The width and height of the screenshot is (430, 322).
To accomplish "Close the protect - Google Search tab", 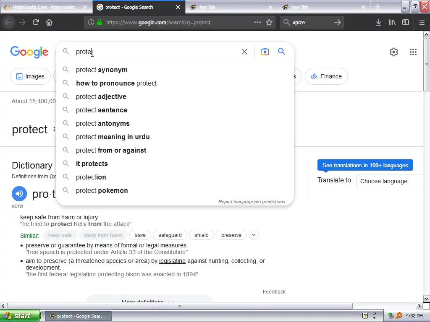I will [x=178, y=7].
